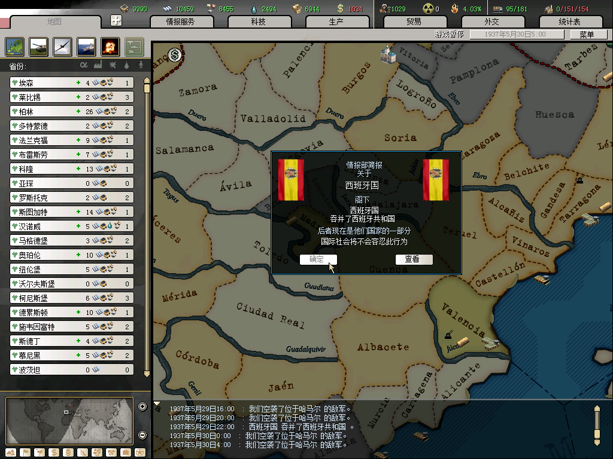Click the message log scrollbar down arrow

[x=597, y=443]
